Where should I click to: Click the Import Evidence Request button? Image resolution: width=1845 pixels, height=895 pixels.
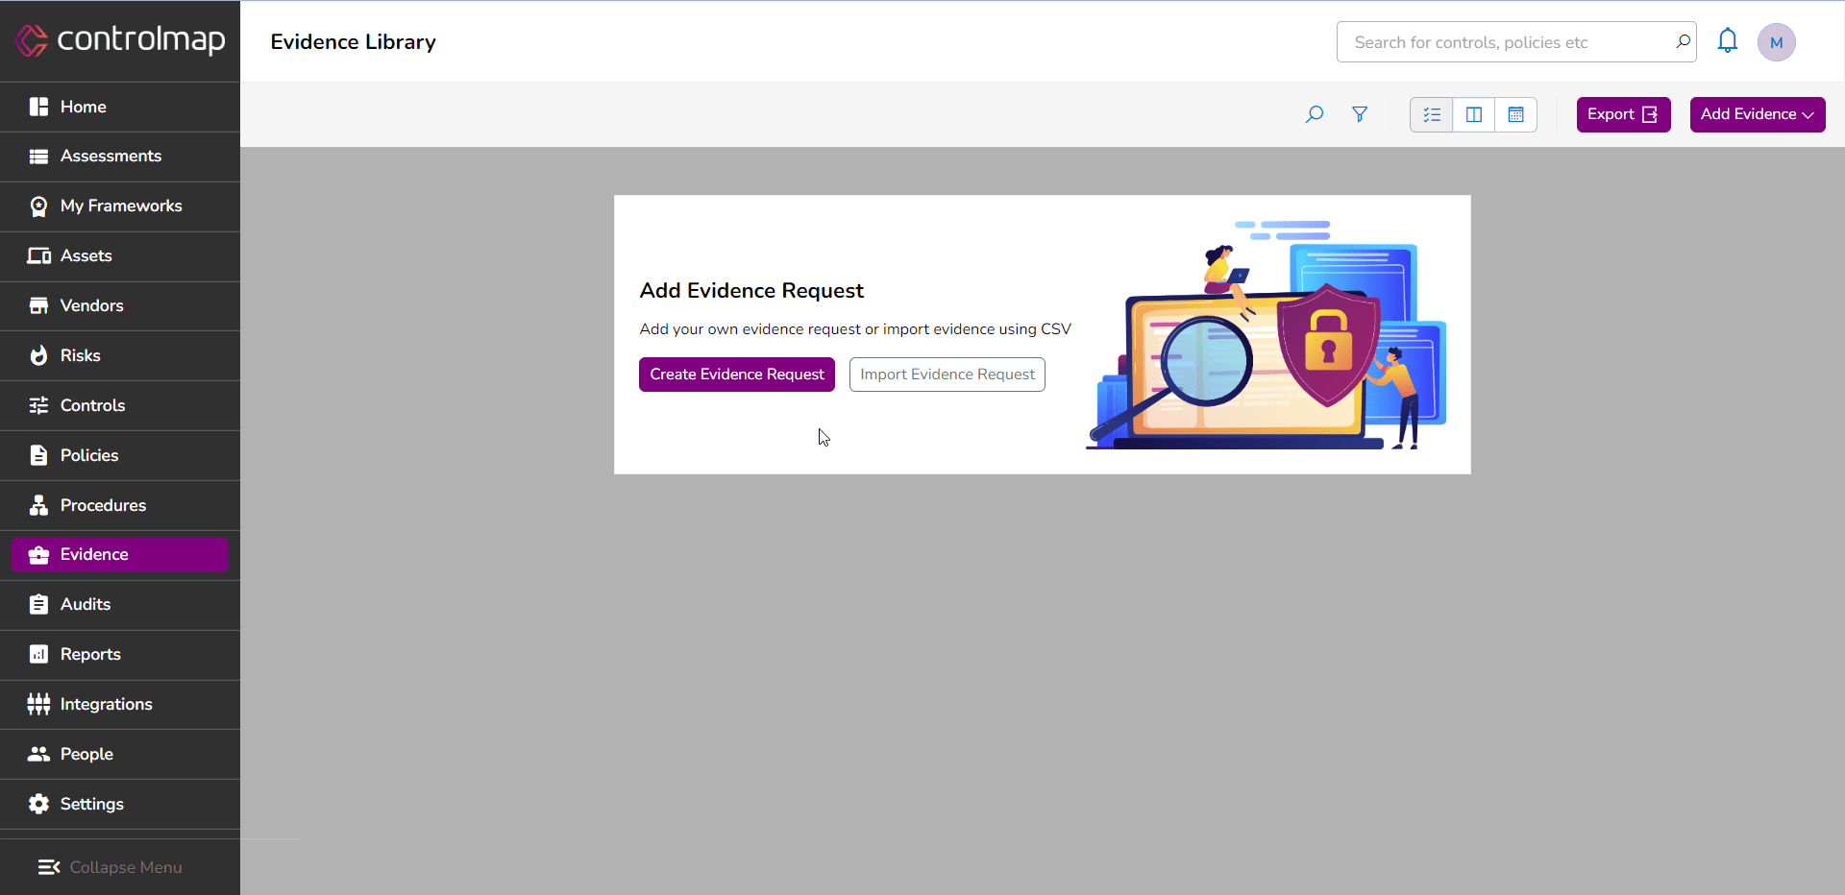coord(947,374)
